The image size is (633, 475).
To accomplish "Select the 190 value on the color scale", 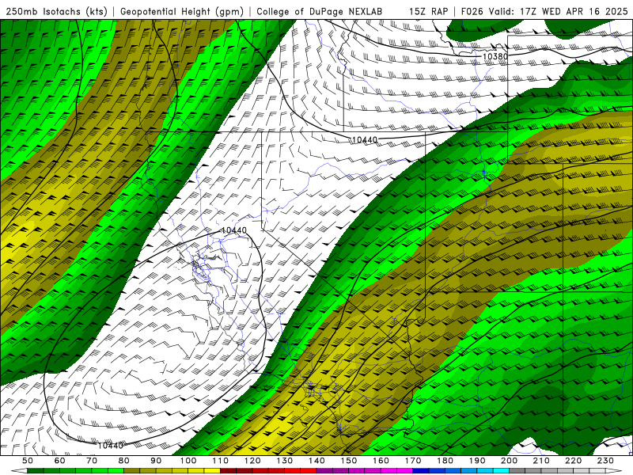I will coord(477,461).
